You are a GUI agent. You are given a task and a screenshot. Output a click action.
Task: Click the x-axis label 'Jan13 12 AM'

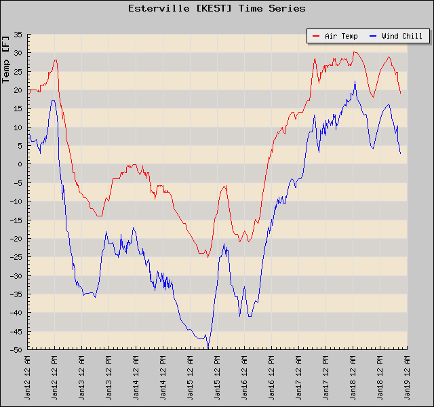click(x=81, y=379)
